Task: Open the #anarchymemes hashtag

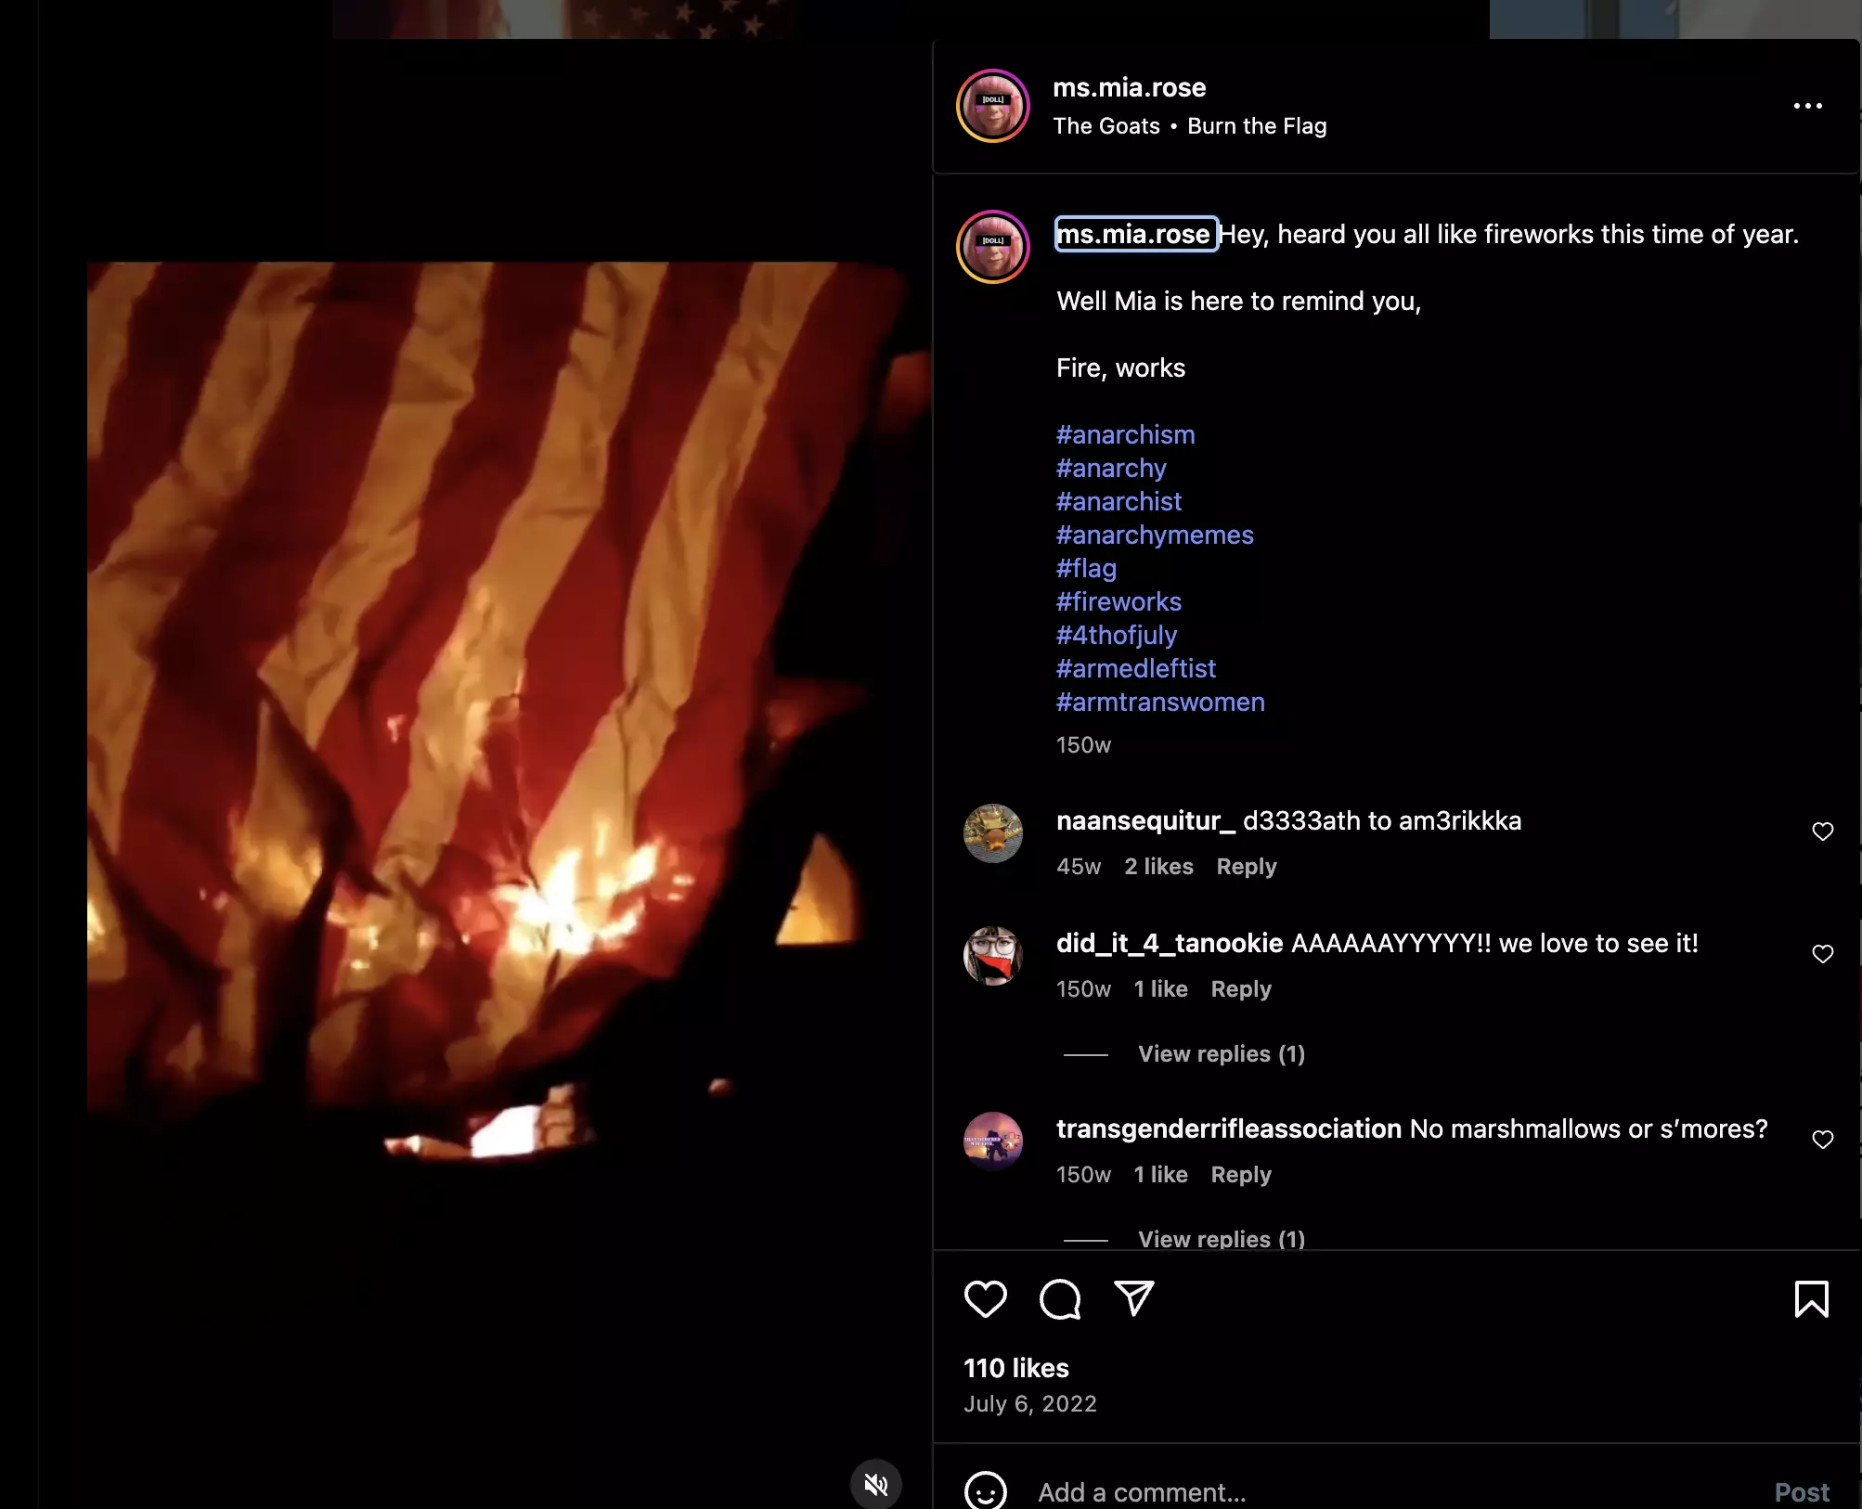Action: point(1155,535)
